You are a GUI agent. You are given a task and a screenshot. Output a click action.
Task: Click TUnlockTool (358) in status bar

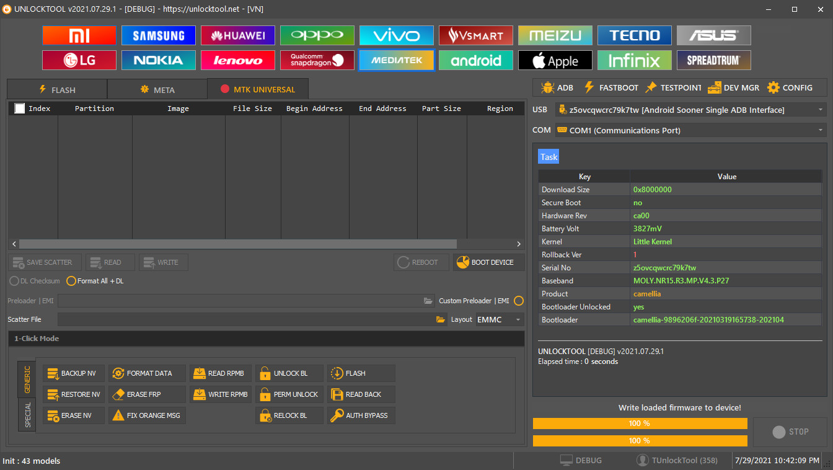[677, 461]
